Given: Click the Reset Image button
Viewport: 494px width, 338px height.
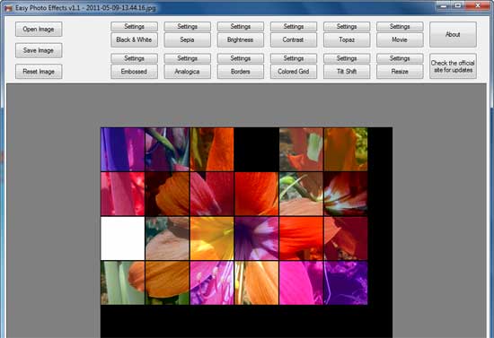Looking at the screenshot, I should [39, 72].
